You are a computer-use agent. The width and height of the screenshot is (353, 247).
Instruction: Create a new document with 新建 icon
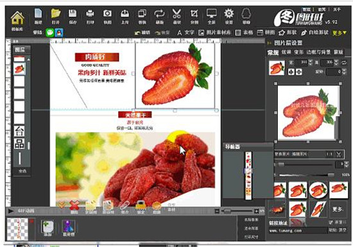[x=39, y=16]
